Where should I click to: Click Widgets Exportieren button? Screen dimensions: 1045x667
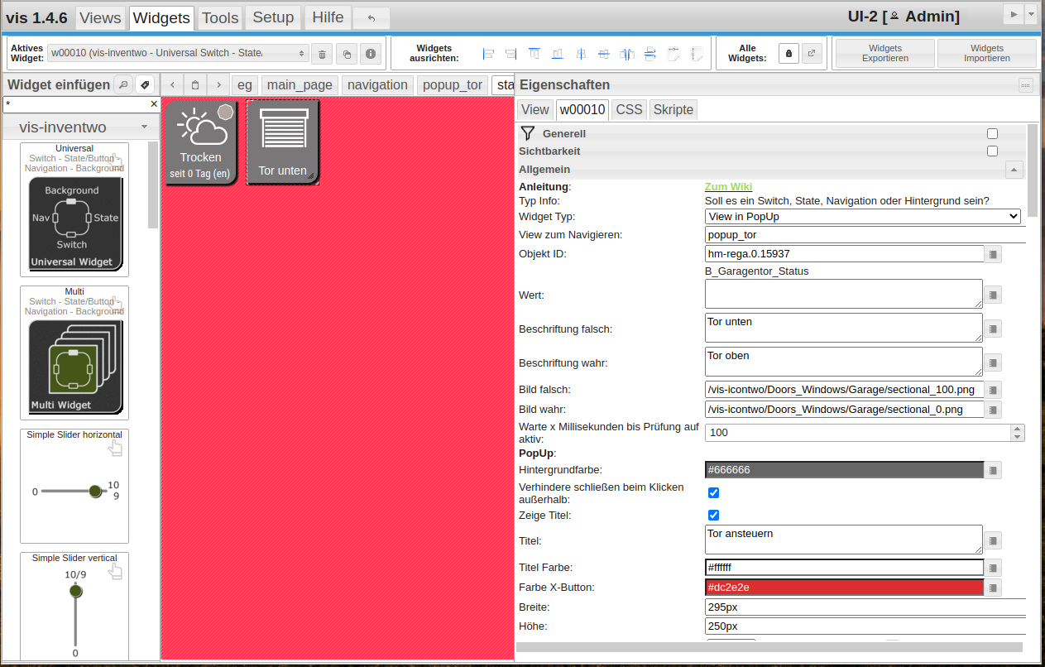[x=884, y=54]
